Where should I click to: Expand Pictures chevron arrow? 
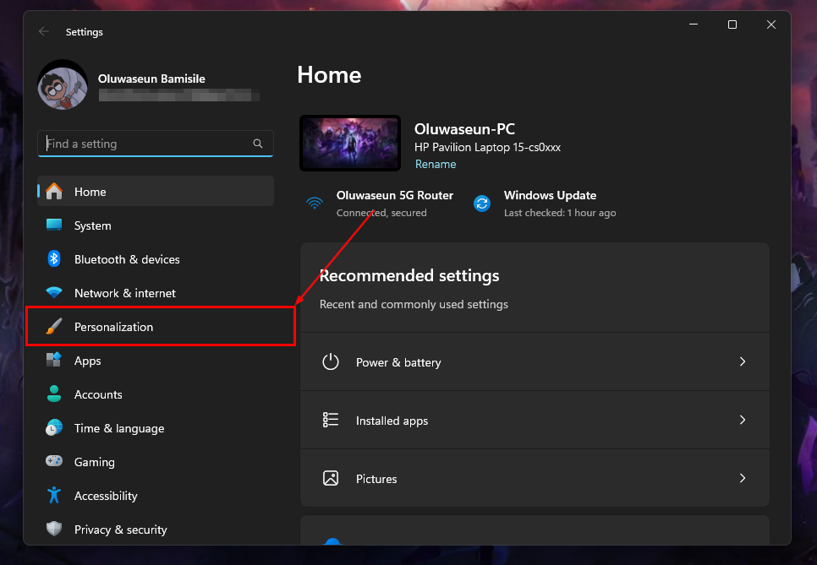[743, 478]
